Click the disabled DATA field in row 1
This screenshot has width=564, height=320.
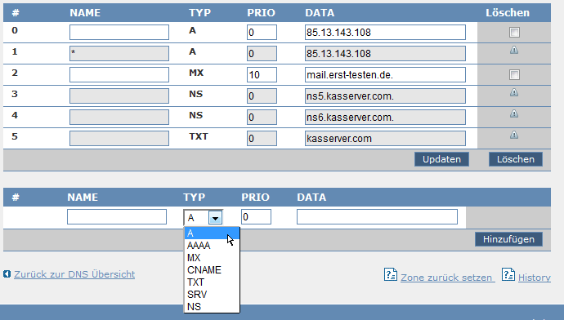[x=385, y=54]
